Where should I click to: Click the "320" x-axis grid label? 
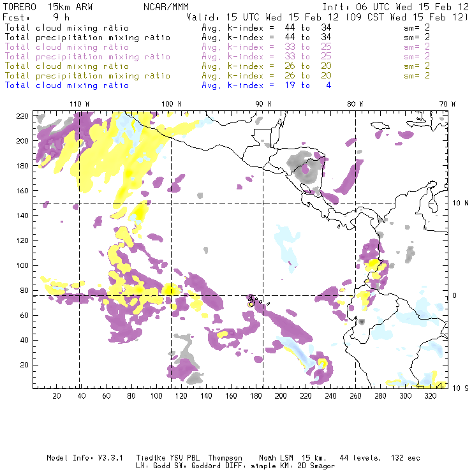coord(430,396)
